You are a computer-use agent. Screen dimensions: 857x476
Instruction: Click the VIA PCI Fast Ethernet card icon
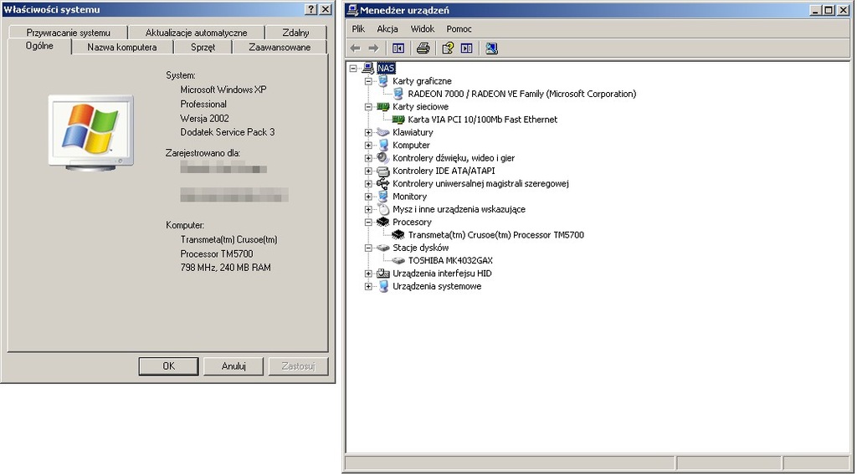[398, 120]
